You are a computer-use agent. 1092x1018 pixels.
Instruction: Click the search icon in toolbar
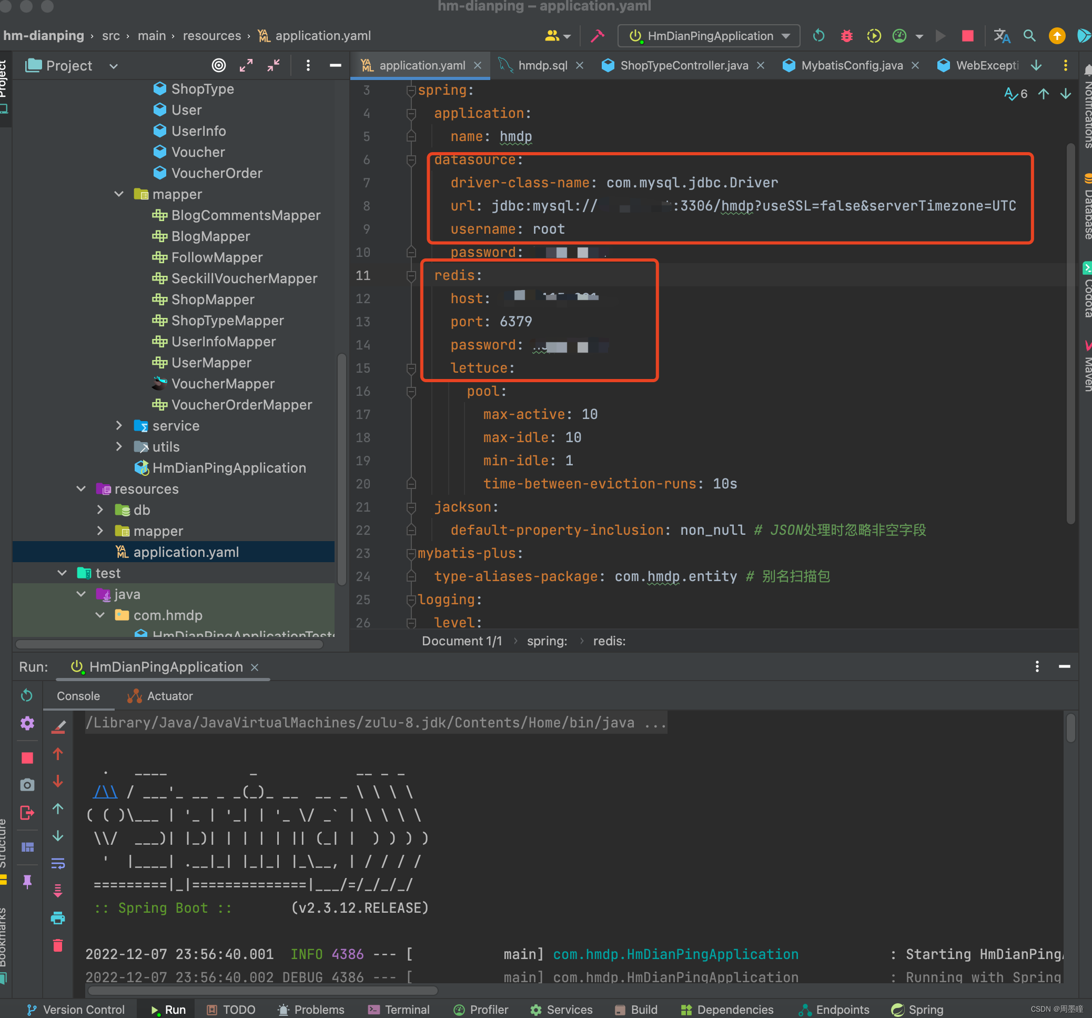(x=1031, y=36)
